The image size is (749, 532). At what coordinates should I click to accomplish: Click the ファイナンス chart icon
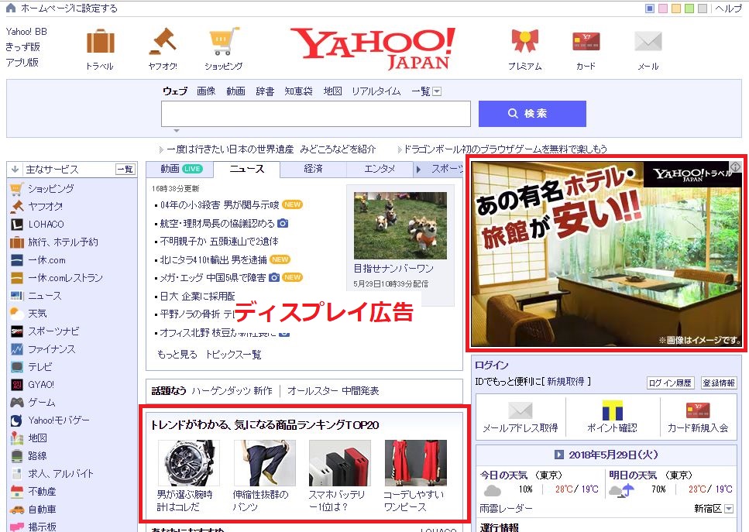pos(17,349)
